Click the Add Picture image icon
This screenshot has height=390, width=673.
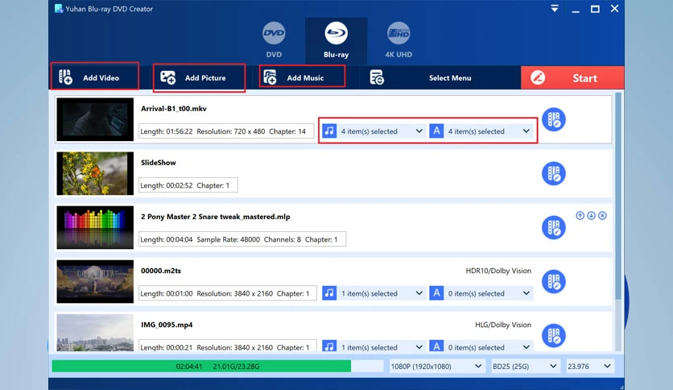click(x=167, y=77)
